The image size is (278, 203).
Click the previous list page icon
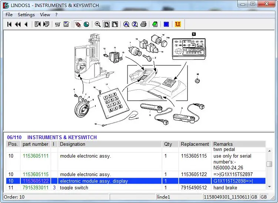[x=37, y=24]
